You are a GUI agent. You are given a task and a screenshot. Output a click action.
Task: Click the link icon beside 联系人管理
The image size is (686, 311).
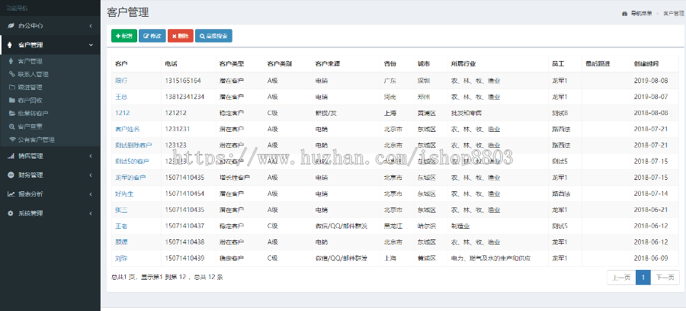pyautogui.click(x=11, y=75)
